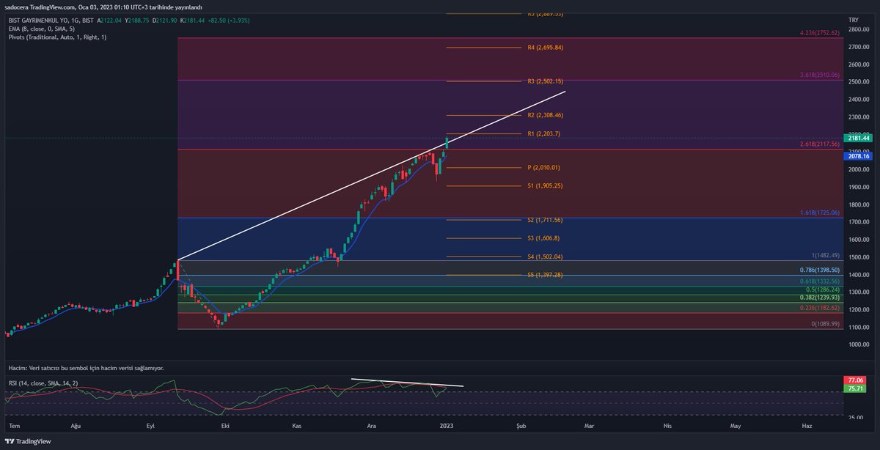Select the 0.5(1286.24) Fibonacci level label

point(822,289)
